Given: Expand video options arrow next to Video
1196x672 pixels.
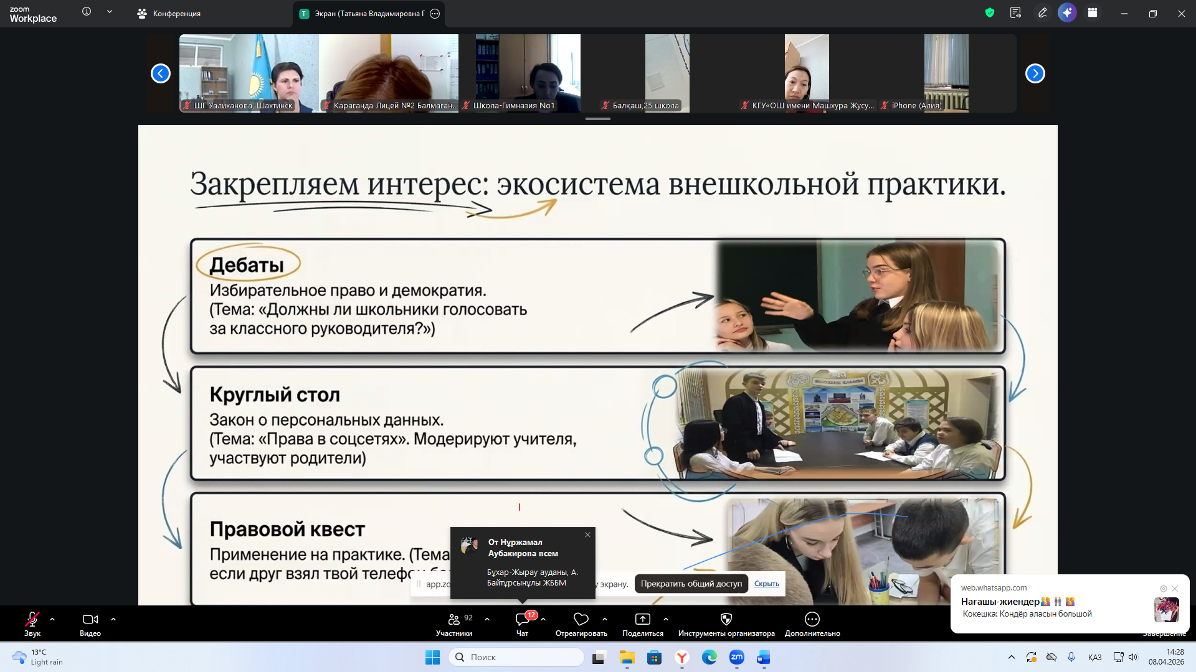Looking at the screenshot, I should tap(113, 619).
